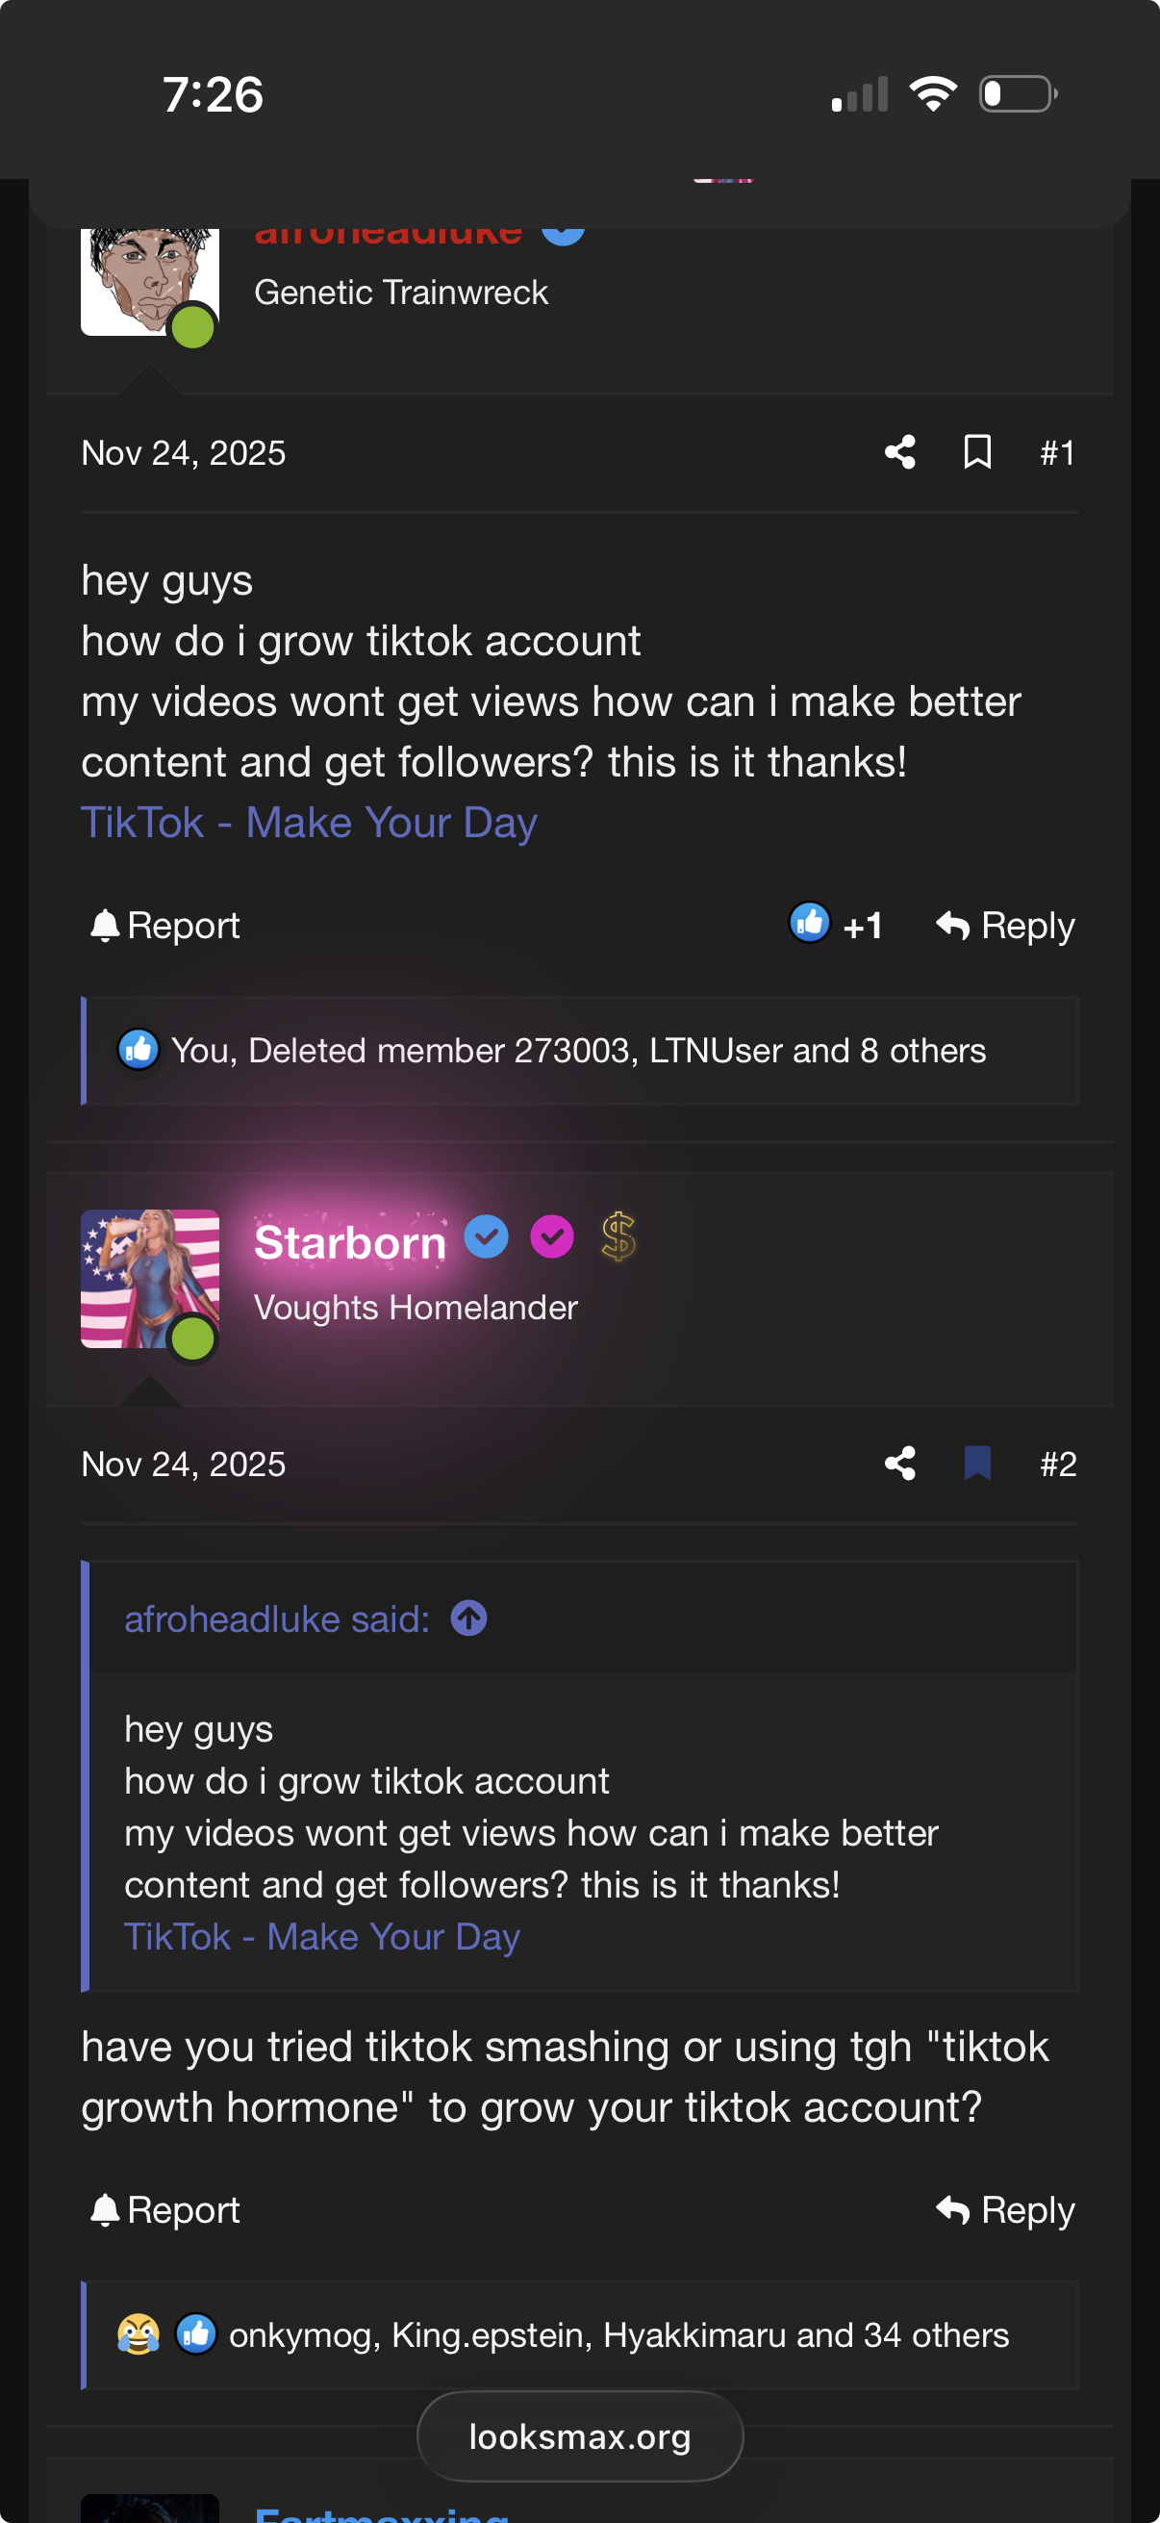
Task: Click the blue verified badge beside Starborn
Action: pos(488,1237)
